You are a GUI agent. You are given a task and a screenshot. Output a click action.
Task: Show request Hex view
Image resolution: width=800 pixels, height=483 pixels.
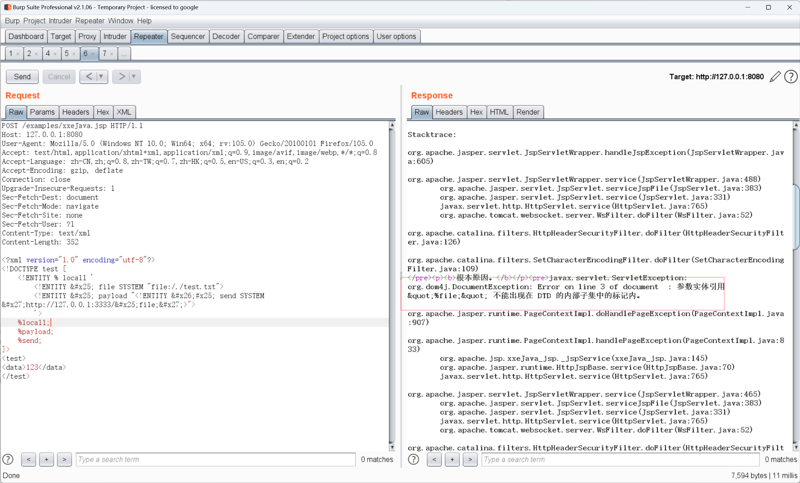pyautogui.click(x=103, y=112)
